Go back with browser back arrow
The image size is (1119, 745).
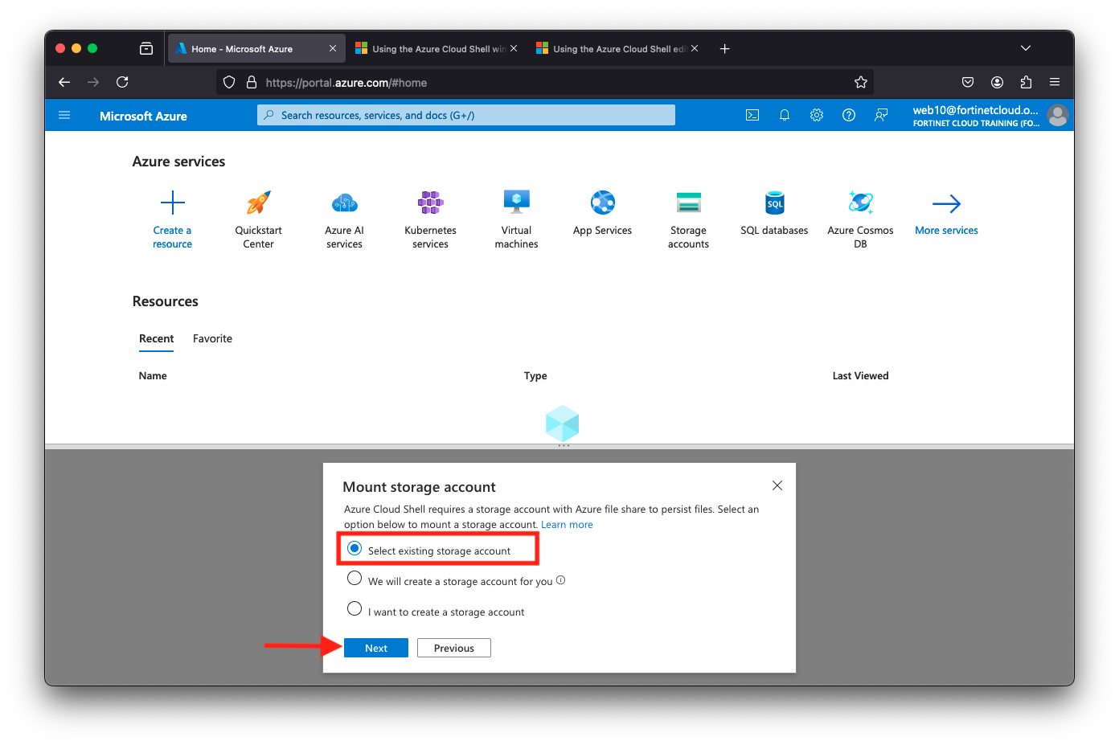[x=64, y=82]
